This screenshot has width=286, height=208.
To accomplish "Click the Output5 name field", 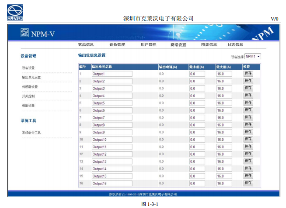I will tap(112, 103).
